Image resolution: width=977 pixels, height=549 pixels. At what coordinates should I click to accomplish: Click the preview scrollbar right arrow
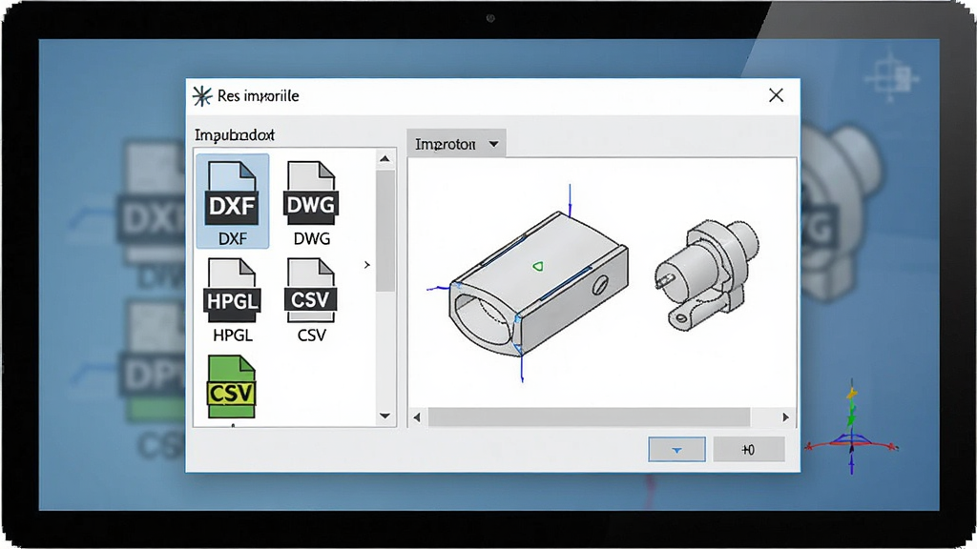pyautogui.click(x=786, y=417)
